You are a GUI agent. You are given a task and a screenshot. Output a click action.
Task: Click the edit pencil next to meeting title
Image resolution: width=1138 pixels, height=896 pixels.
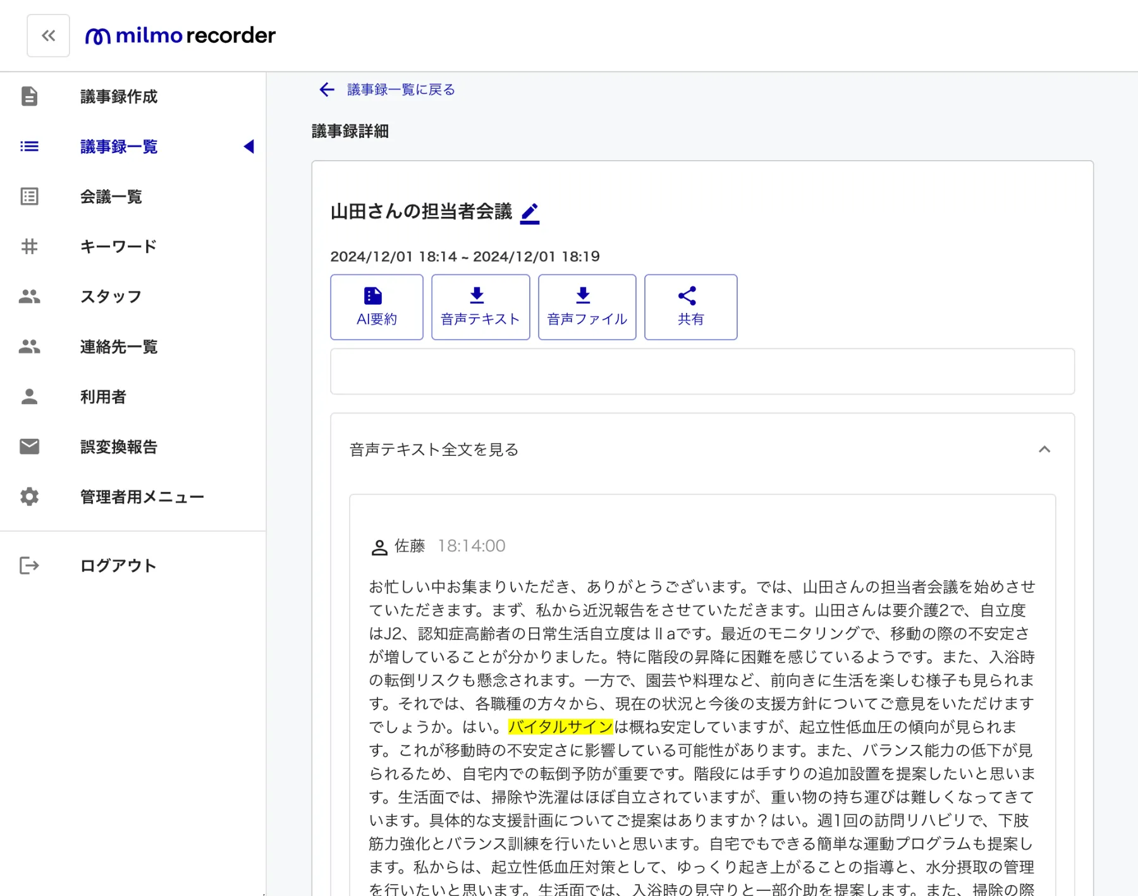pos(530,213)
